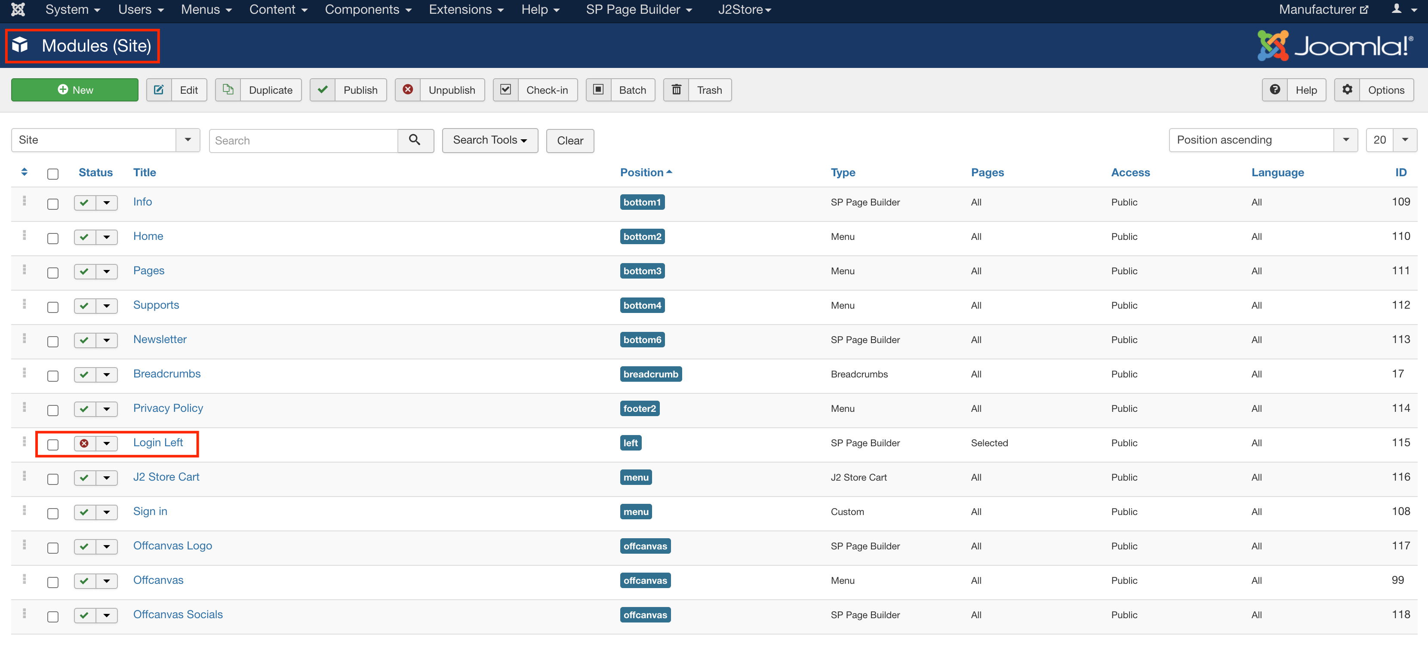Check the select-all checkbox in header
1428x650 pixels.
(x=52, y=174)
